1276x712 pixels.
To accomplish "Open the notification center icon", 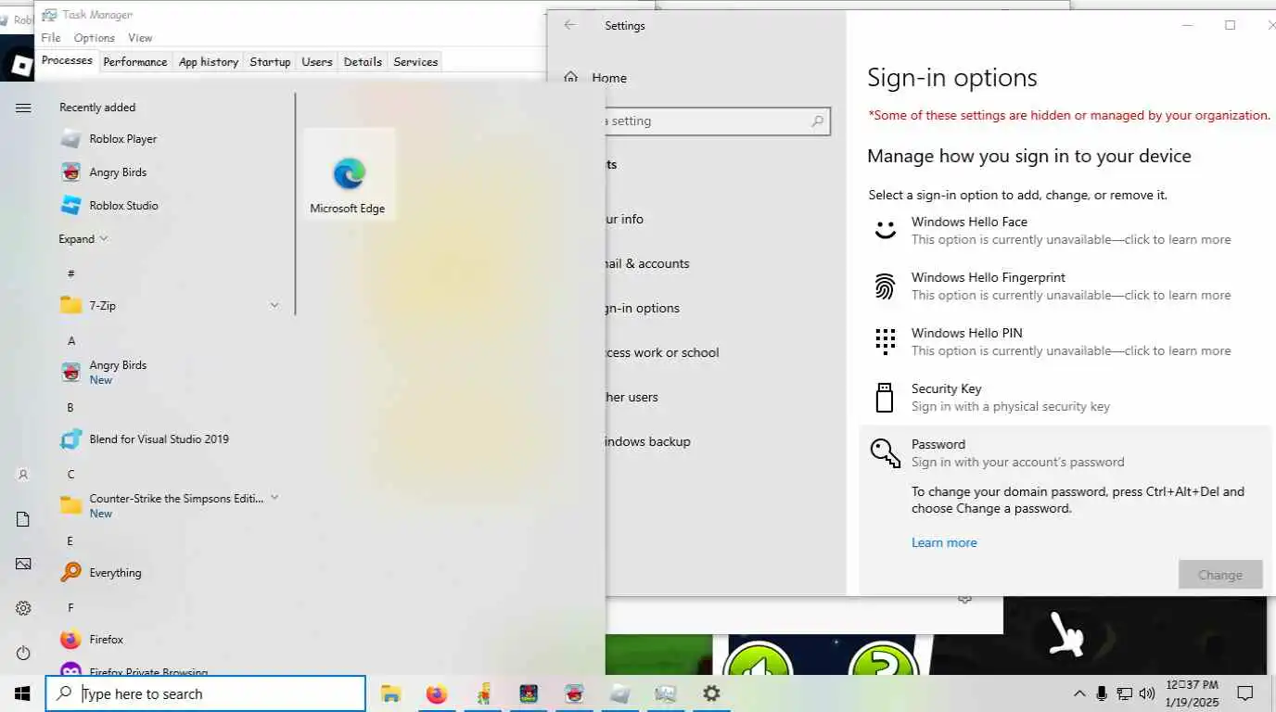I will pos(1245,693).
